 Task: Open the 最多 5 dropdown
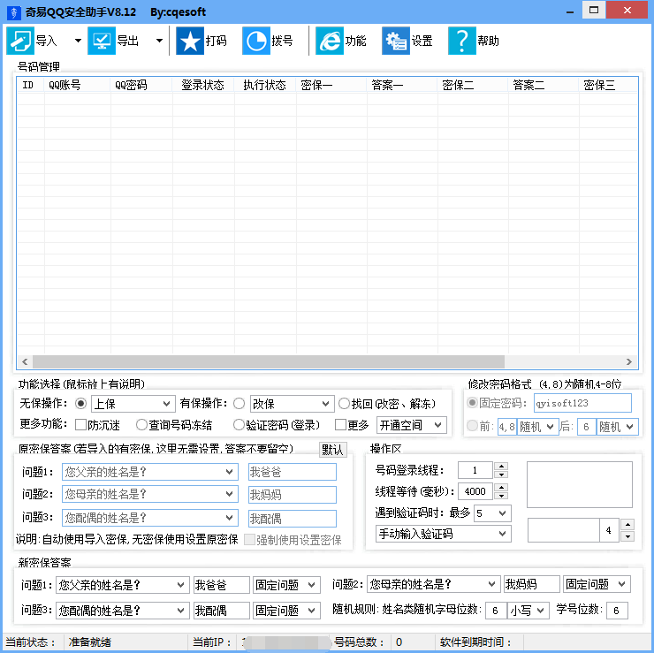[x=492, y=513]
